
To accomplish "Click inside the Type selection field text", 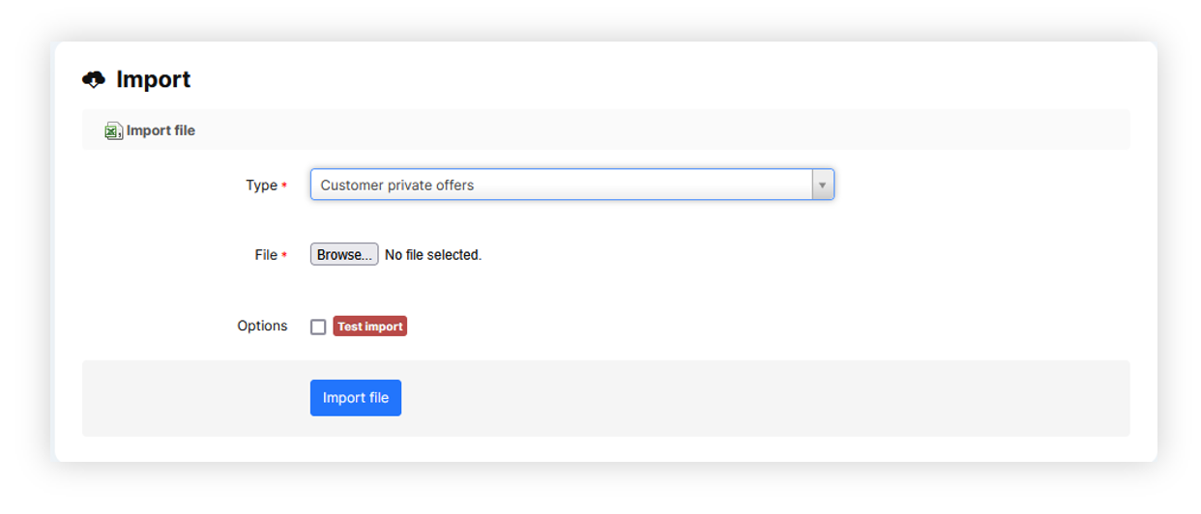I will pyautogui.click(x=397, y=186).
